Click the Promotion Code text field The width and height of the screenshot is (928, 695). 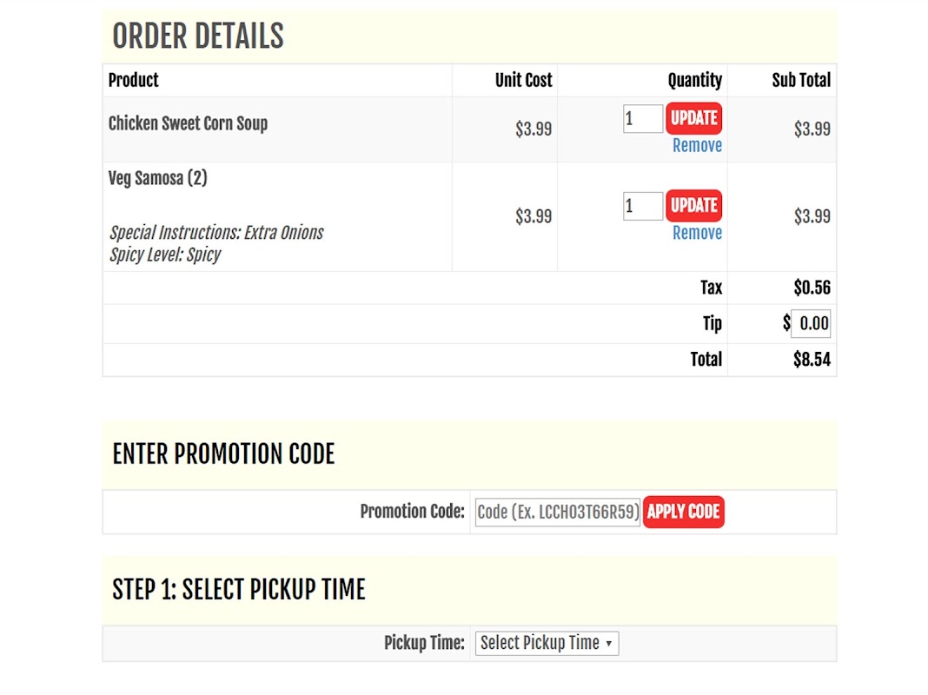pyautogui.click(x=558, y=512)
